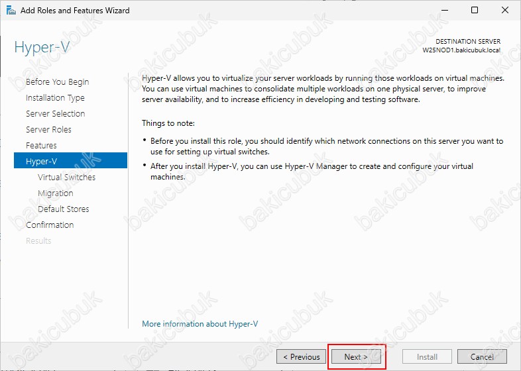Minimize the wizard window
521x371 pixels.
click(x=445, y=11)
